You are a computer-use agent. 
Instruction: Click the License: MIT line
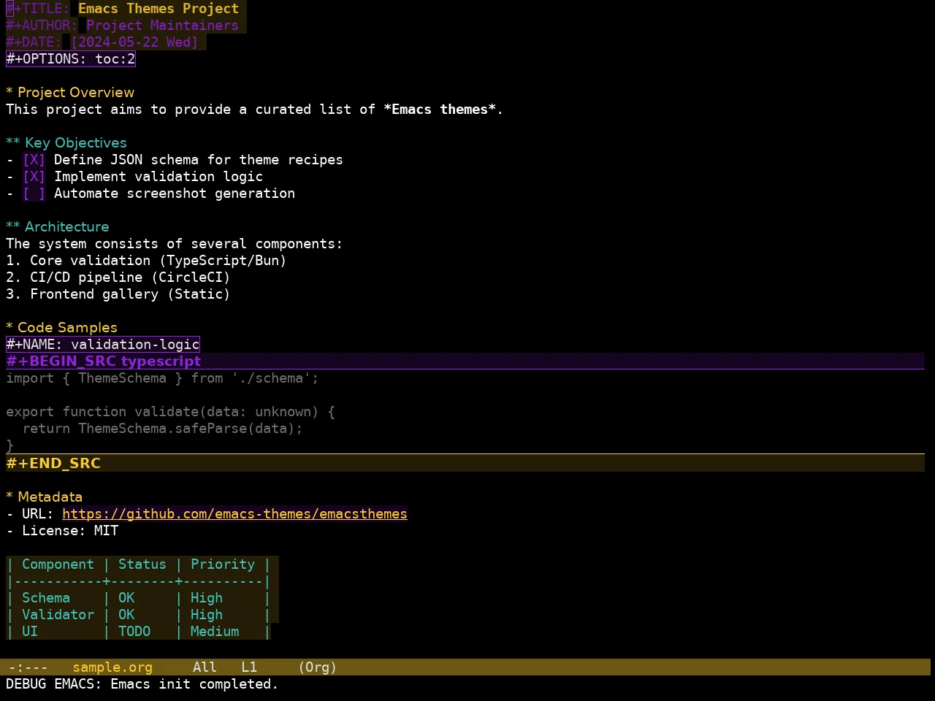(62, 531)
